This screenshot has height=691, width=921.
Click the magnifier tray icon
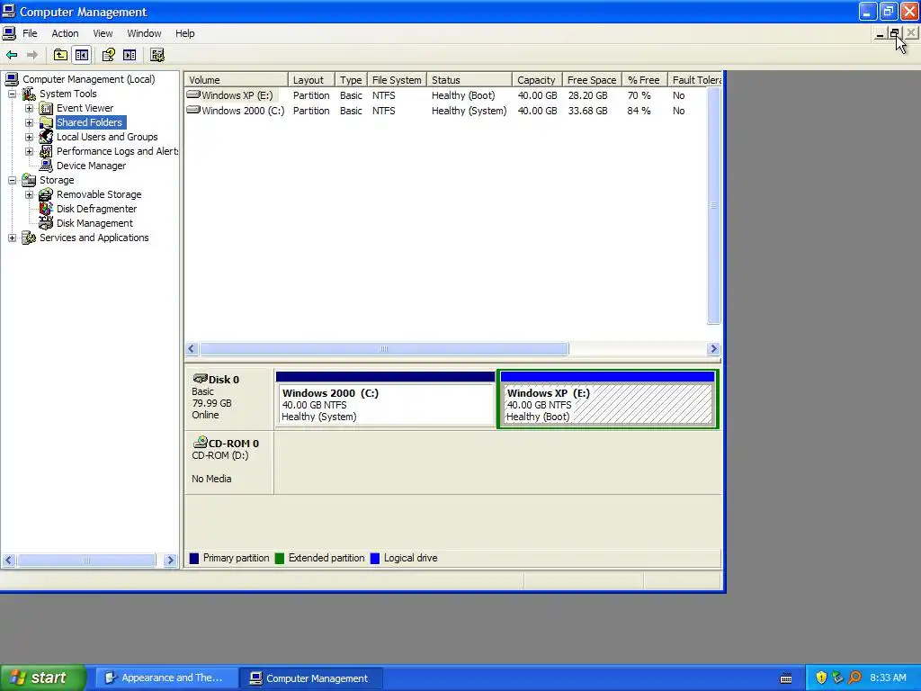tap(854, 678)
